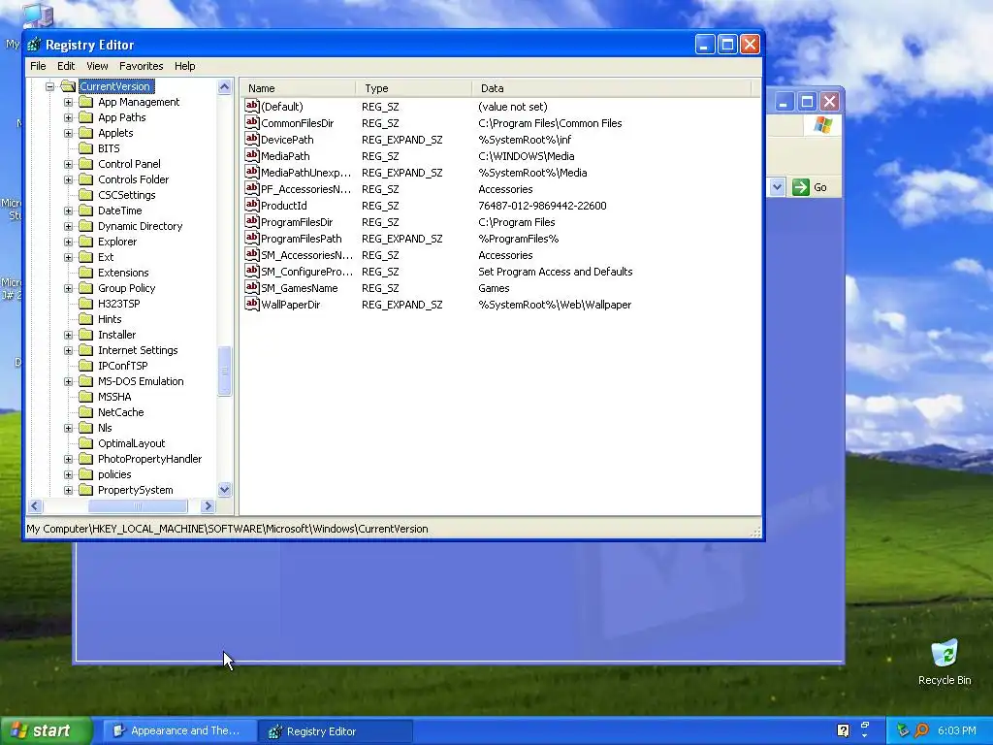The image size is (993, 745).
Task: Sort values by the Data column header
Action: pos(611,88)
